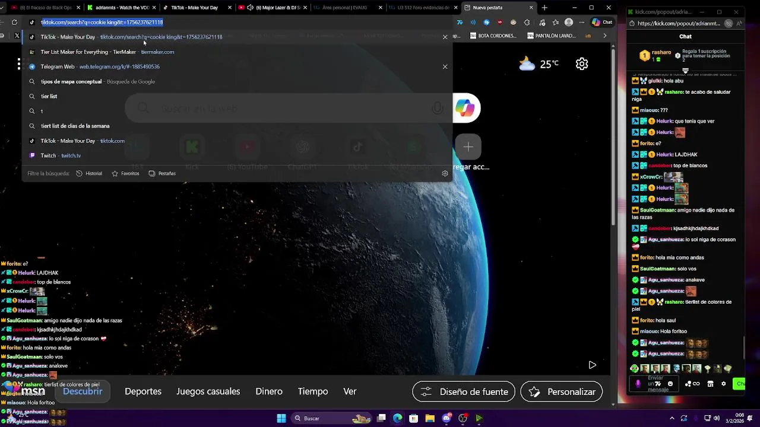760x427 pixels.
Task: Open the X bookmark icon
Action: pyautogui.click(x=17, y=36)
